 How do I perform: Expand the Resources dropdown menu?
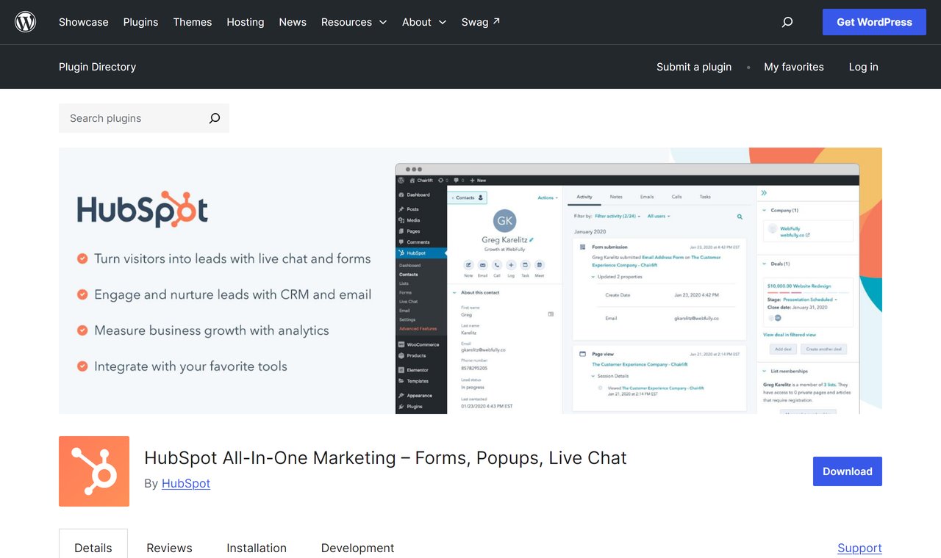[354, 22]
